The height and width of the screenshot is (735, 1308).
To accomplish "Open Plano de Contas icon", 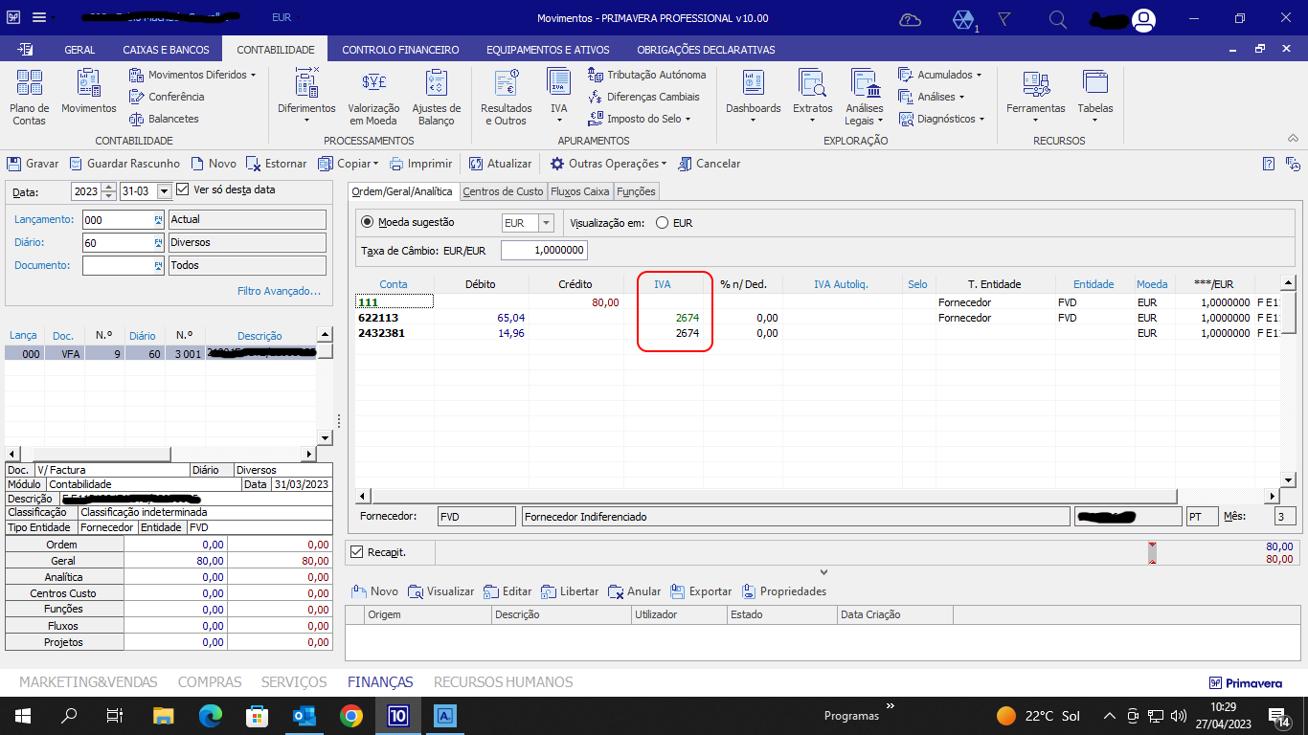I will click(x=29, y=84).
